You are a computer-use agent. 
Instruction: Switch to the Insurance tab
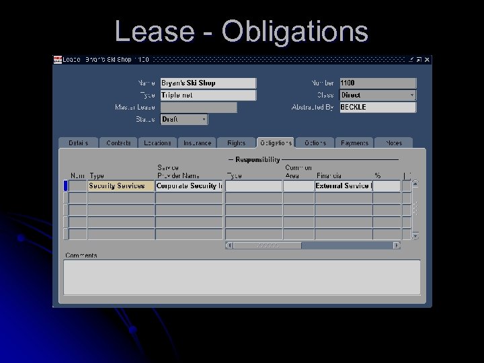tap(197, 143)
